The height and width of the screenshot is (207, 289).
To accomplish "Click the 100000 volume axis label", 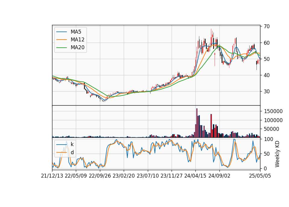I will click(x=273, y=120).
